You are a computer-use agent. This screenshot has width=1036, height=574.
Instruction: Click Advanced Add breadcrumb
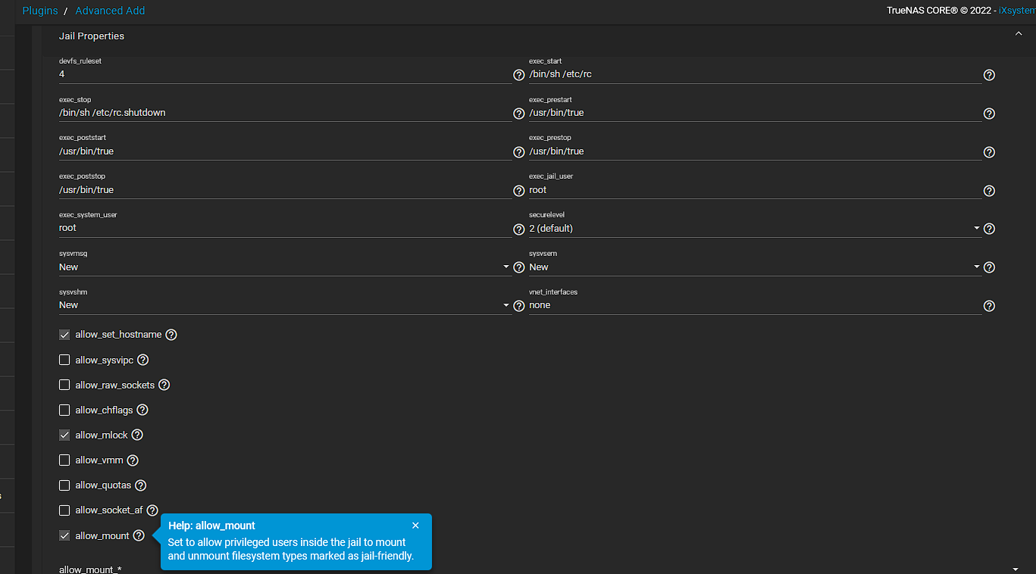(111, 11)
